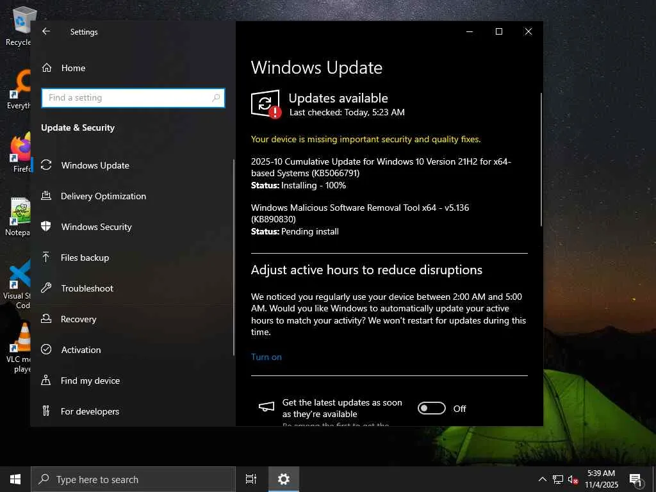
Task: Open Activation settings
Action: [132, 350]
